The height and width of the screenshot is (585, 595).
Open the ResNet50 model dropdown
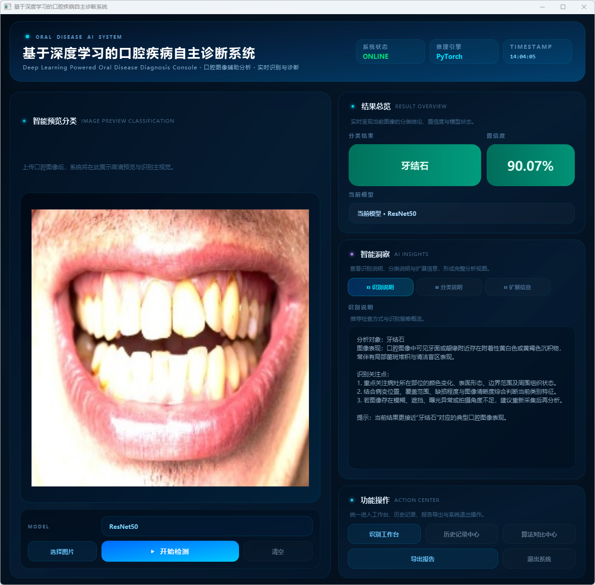[x=207, y=527]
